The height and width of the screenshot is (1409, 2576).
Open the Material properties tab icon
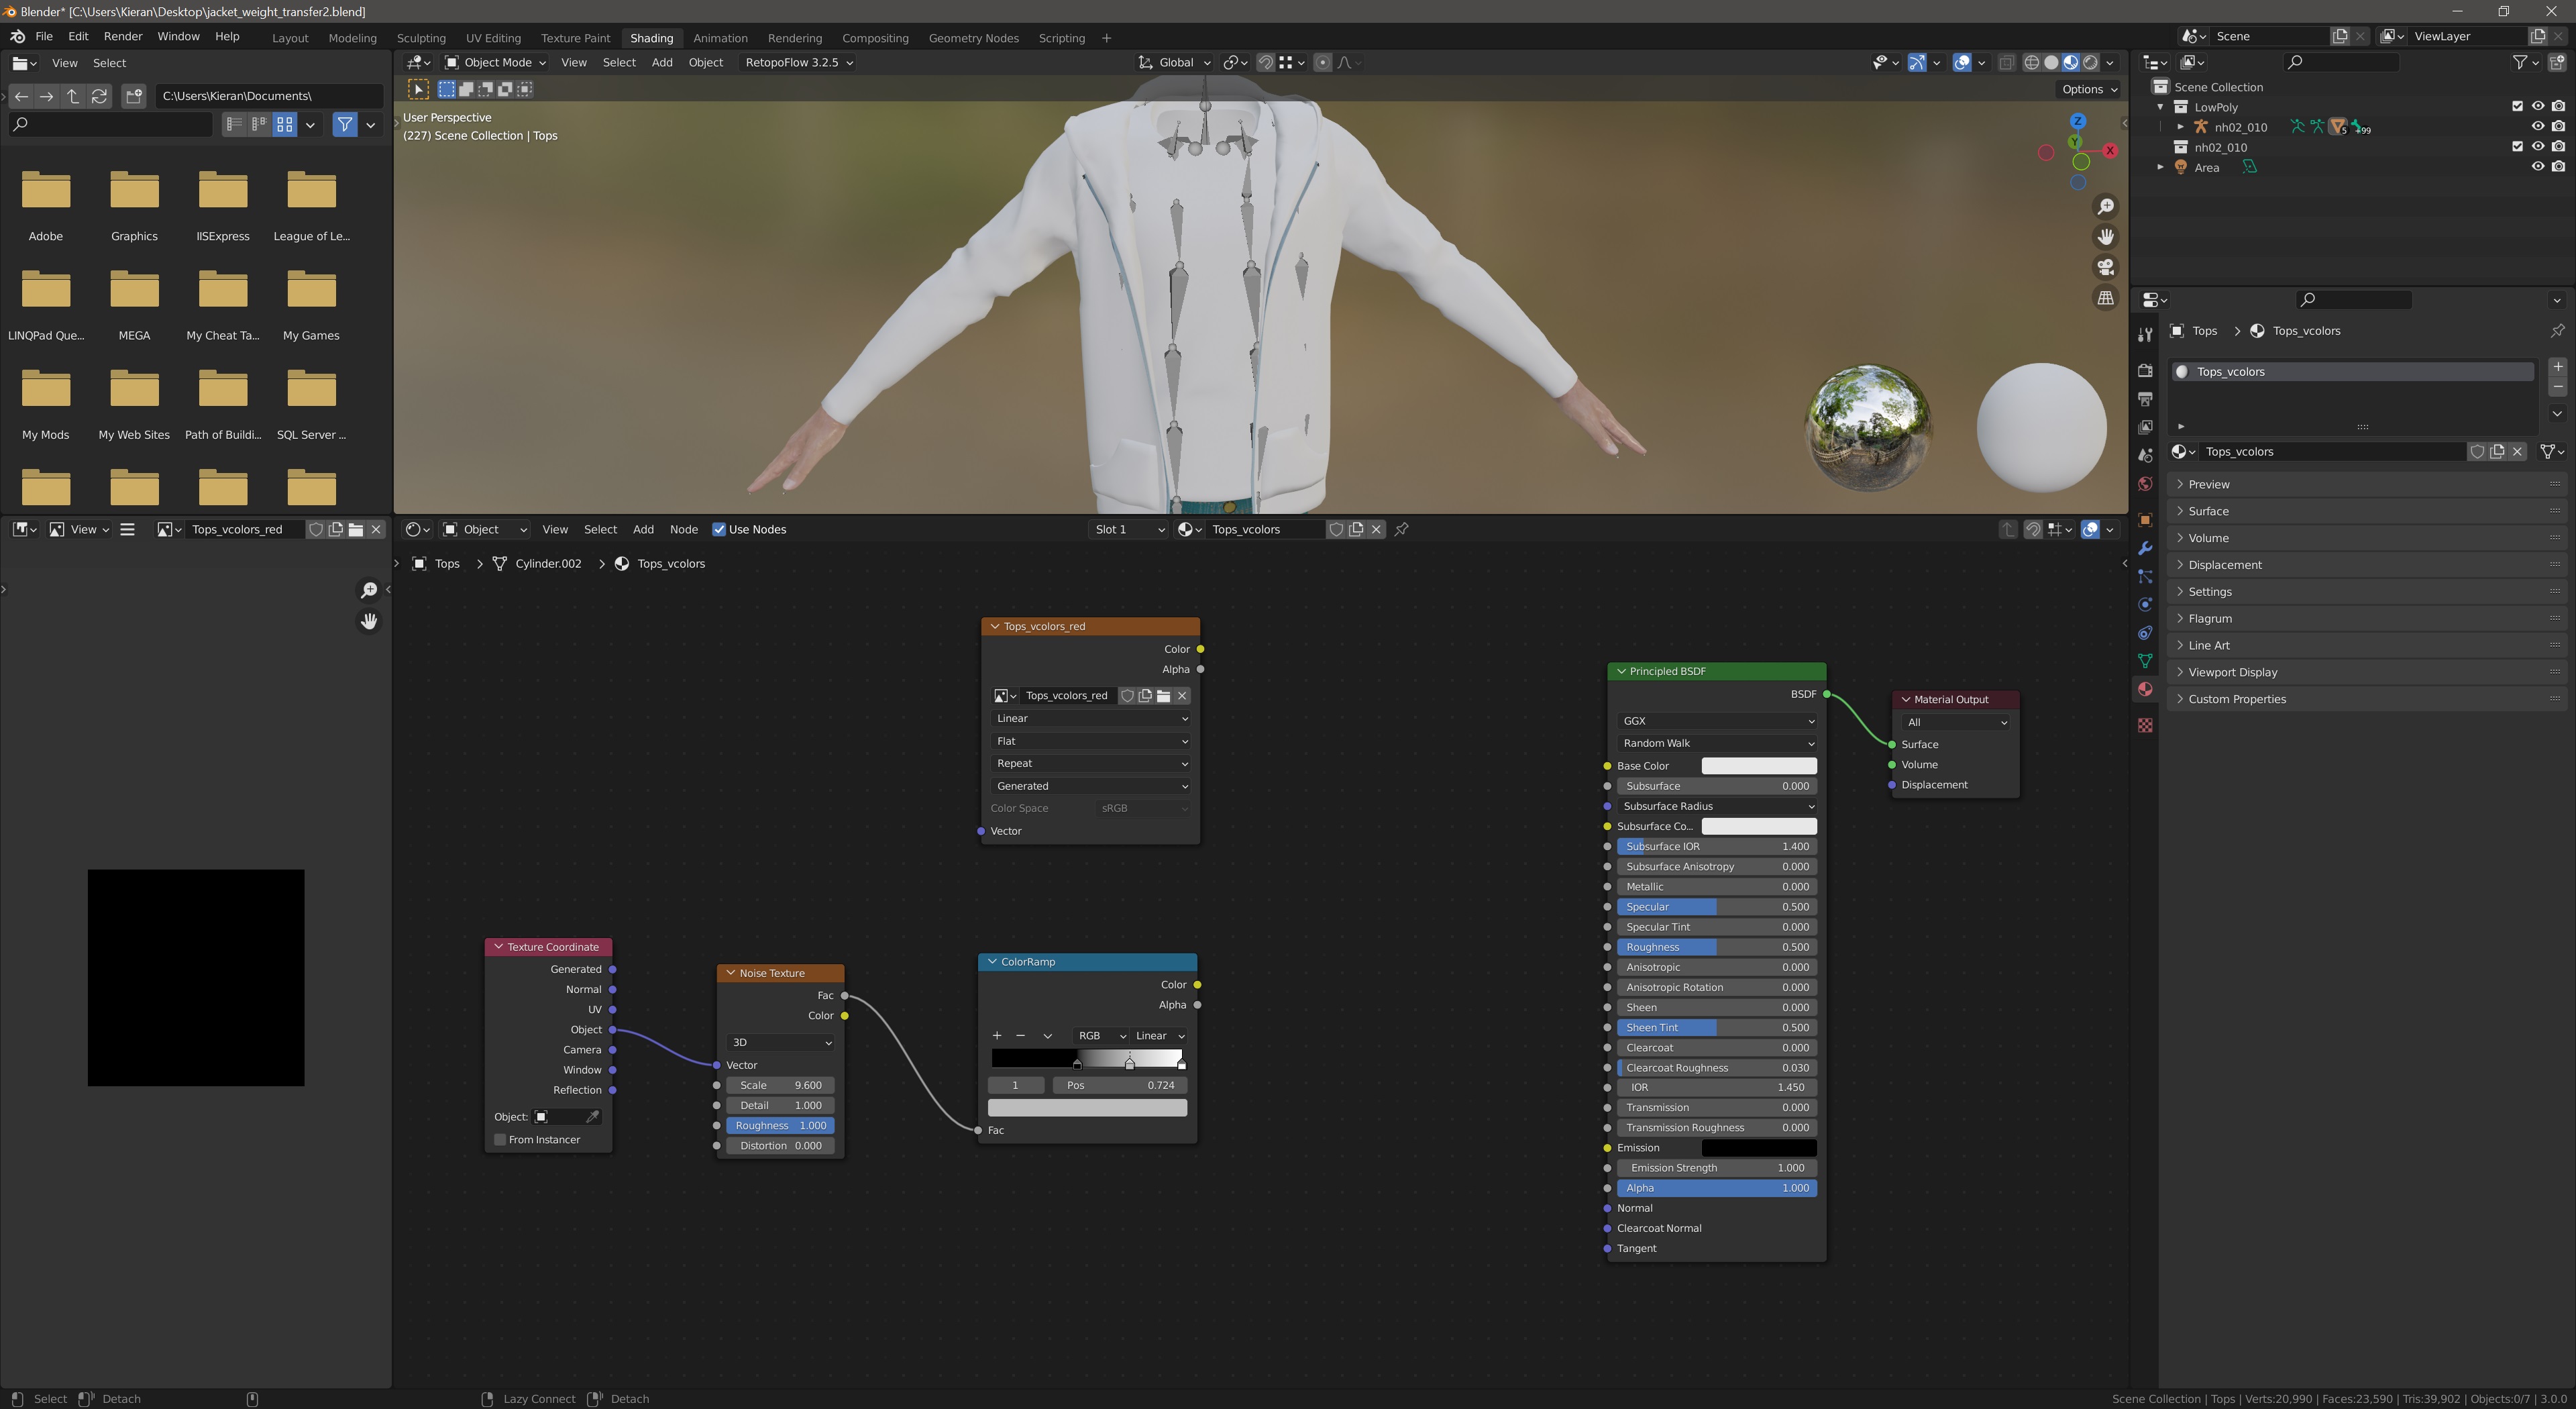click(x=2145, y=689)
